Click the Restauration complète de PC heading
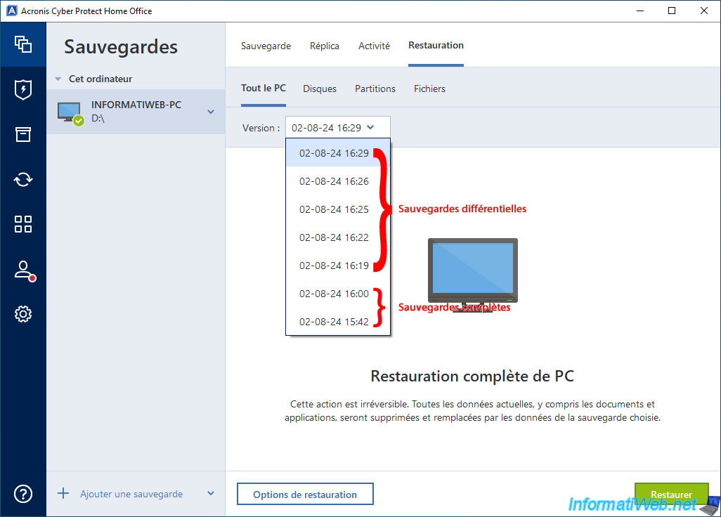Screen dimensions: 721x517 (x=472, y=376)
